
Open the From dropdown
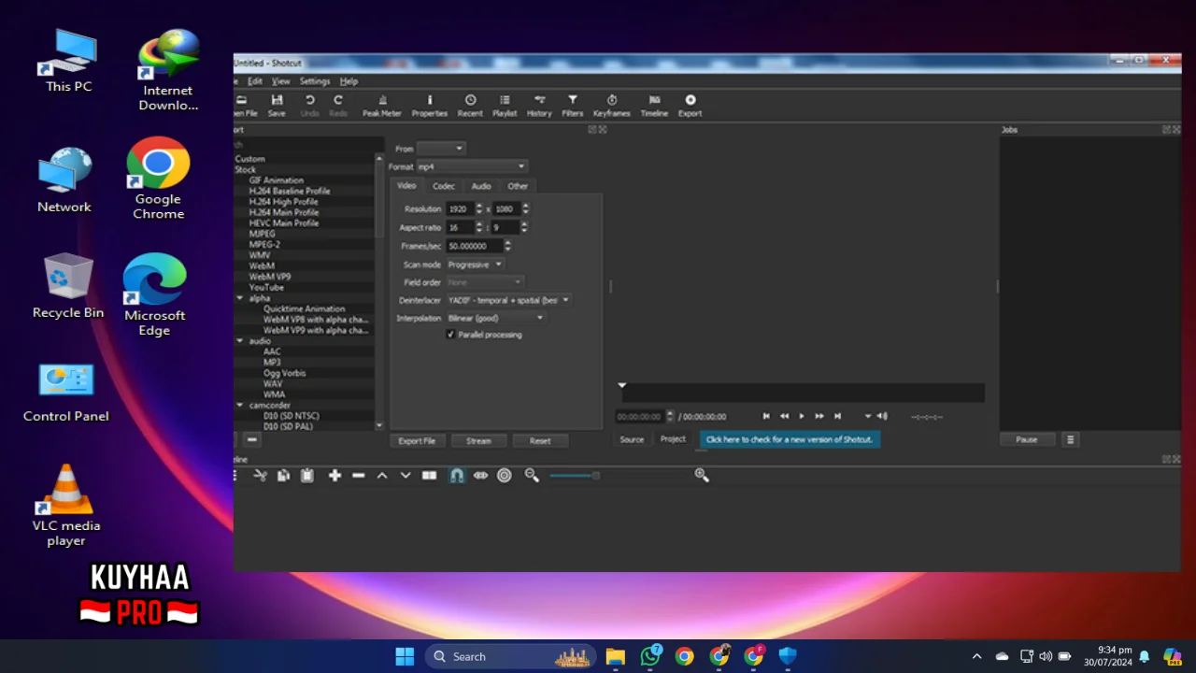click(x=440, y=149)
